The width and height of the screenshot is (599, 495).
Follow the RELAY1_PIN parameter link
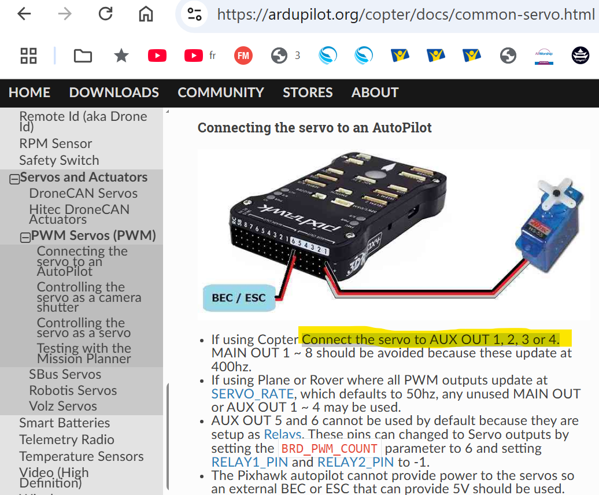(249, 462)
